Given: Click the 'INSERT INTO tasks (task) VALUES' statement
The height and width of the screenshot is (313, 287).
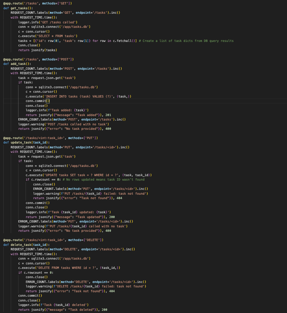Looking at the screenshot, I should (79, 97).
